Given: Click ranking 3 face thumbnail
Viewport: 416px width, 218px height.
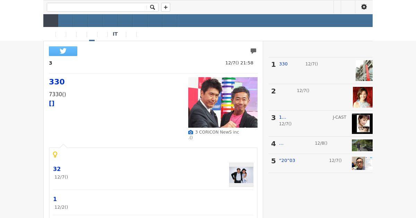Looking at the screenshot, I should (362, 124).
